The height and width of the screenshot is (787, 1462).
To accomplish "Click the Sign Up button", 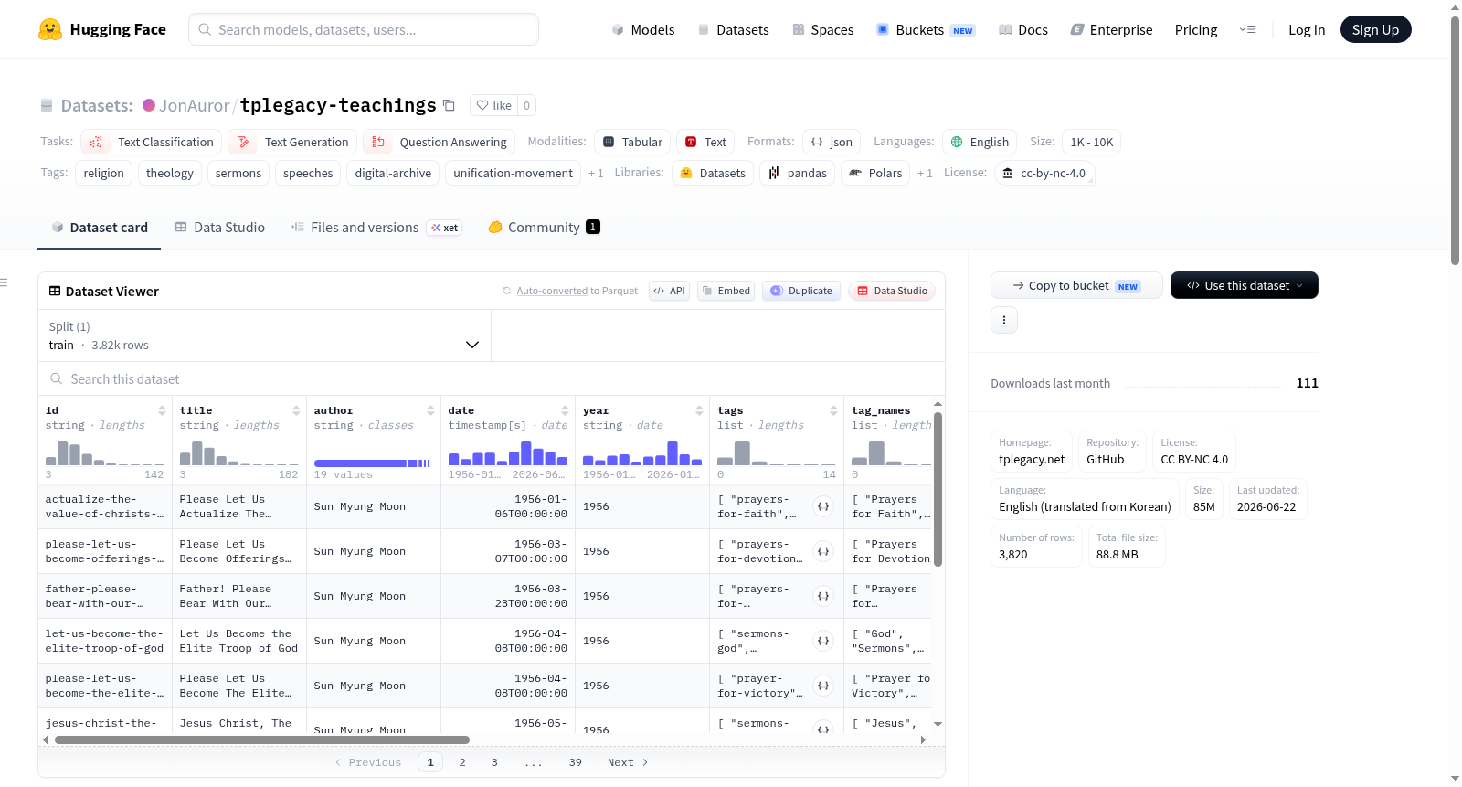I will coord(1375,29).
